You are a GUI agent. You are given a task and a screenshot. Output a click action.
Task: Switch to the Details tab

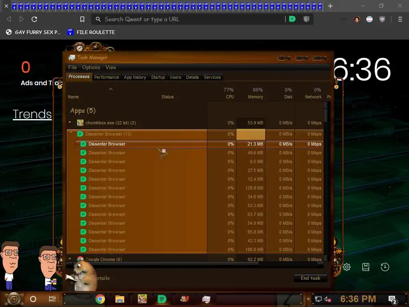(192, 77)
